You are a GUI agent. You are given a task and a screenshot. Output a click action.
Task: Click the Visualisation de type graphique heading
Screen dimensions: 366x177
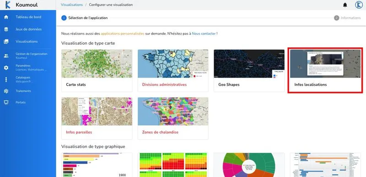pos(93,146)
